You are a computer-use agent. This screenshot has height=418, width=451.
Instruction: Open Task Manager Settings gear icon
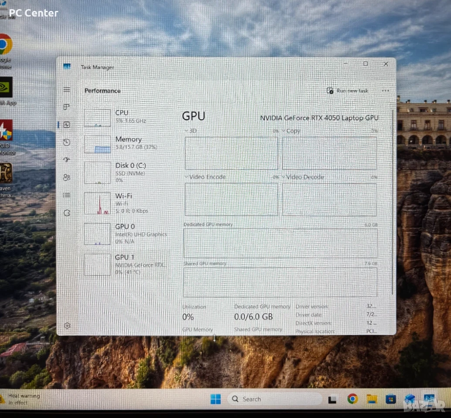pyautogui.click(x=67, y=326)
